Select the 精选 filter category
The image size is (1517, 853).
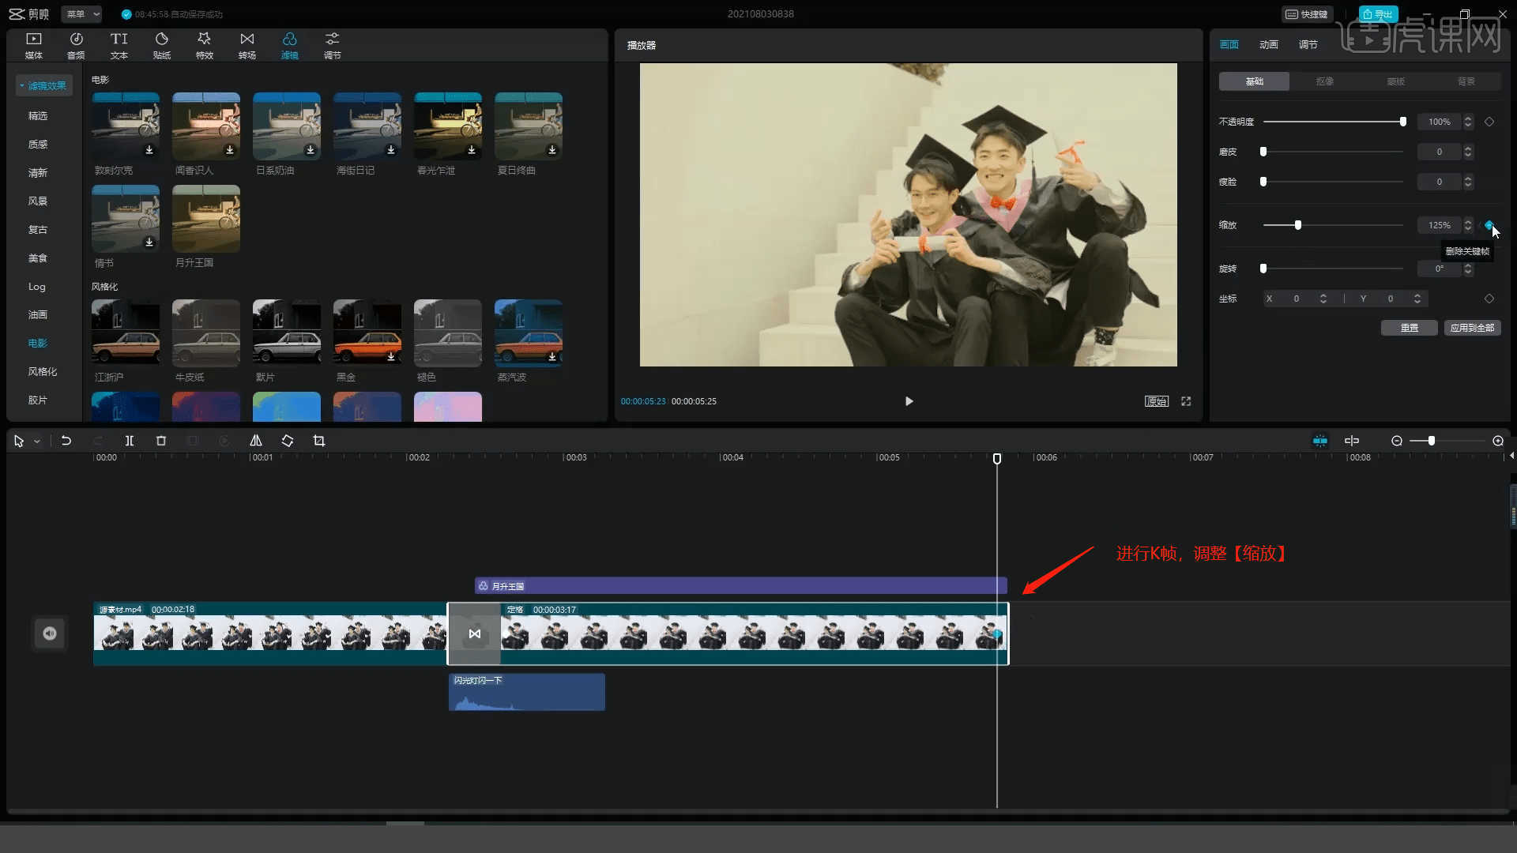pos(38,116)
